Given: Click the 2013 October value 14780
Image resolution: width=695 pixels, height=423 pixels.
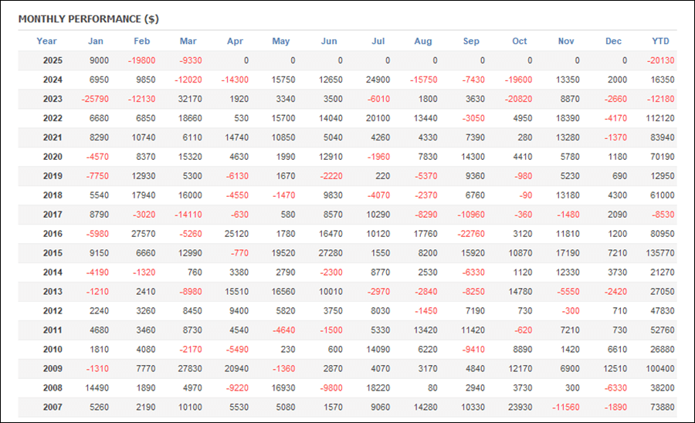Looking at the screenshot, I should point(520,292).
